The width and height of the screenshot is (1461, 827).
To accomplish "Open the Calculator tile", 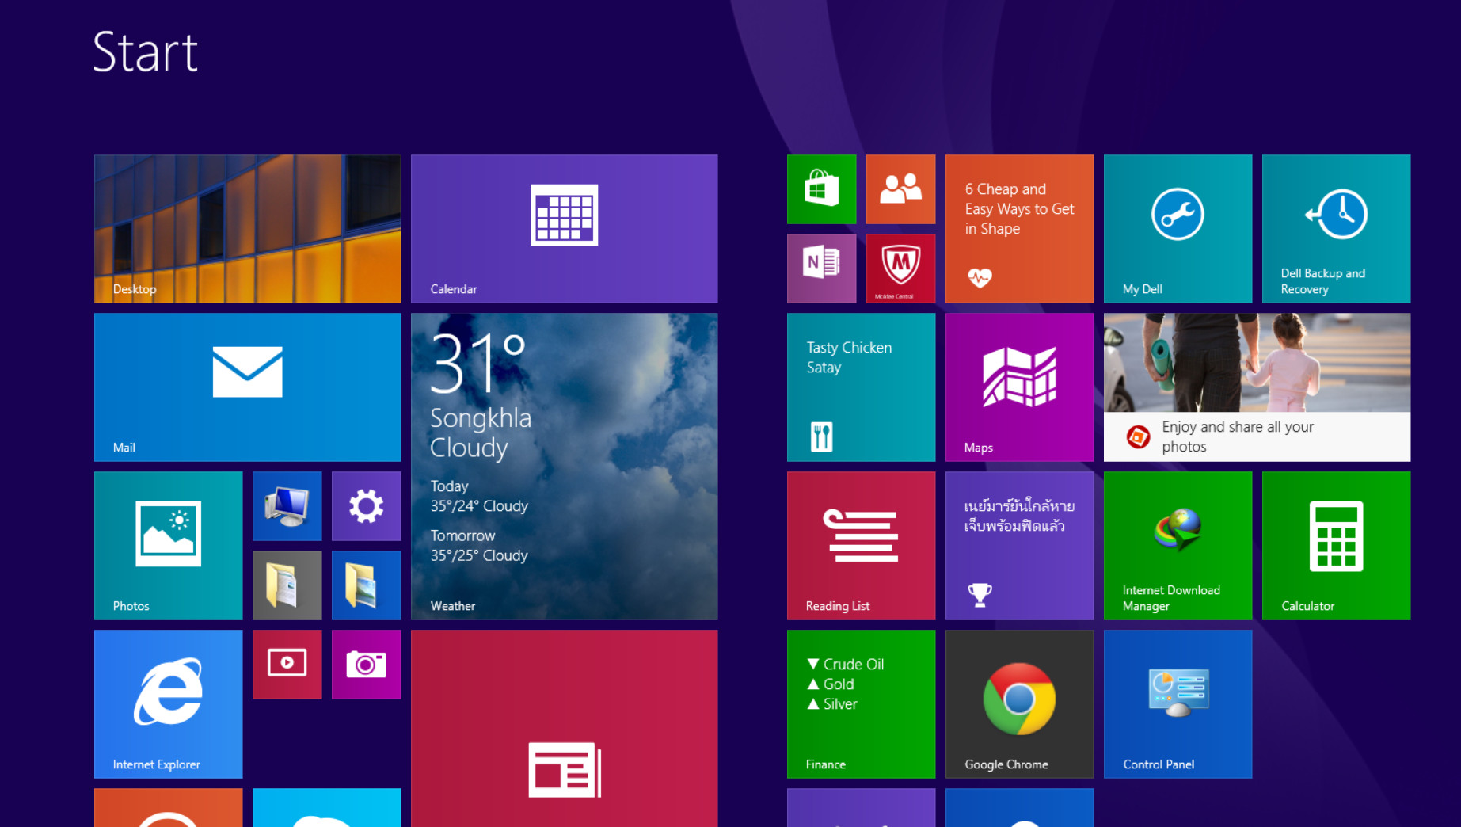I will coord(1336,545).
